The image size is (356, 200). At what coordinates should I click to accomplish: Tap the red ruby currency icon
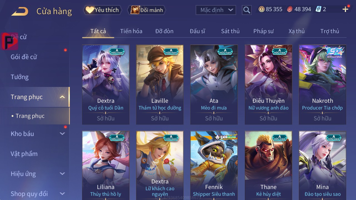tap(290, 9)
